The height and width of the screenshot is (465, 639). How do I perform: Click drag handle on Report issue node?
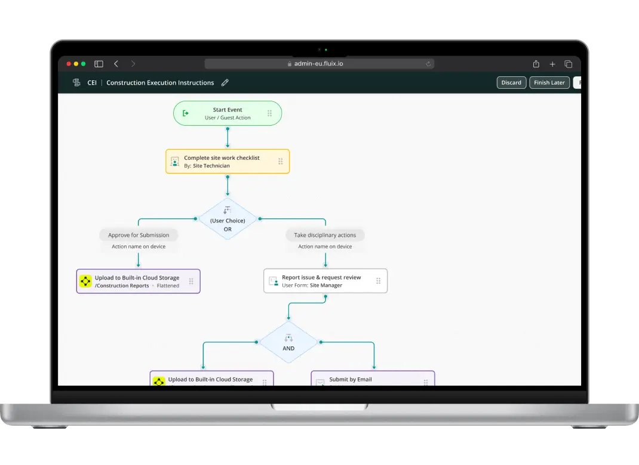point(377,281)
